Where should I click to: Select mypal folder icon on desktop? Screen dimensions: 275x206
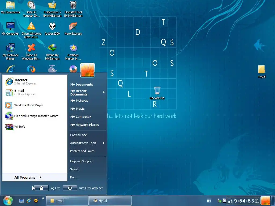click(262, 71)
